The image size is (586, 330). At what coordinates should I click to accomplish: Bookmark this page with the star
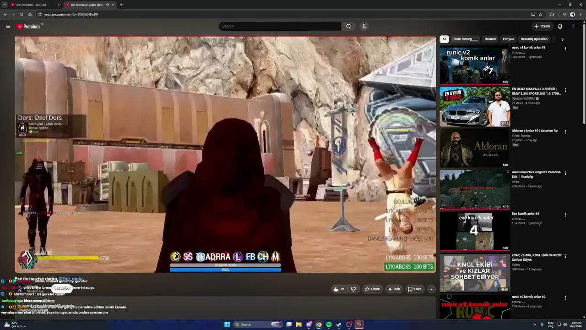540,14
